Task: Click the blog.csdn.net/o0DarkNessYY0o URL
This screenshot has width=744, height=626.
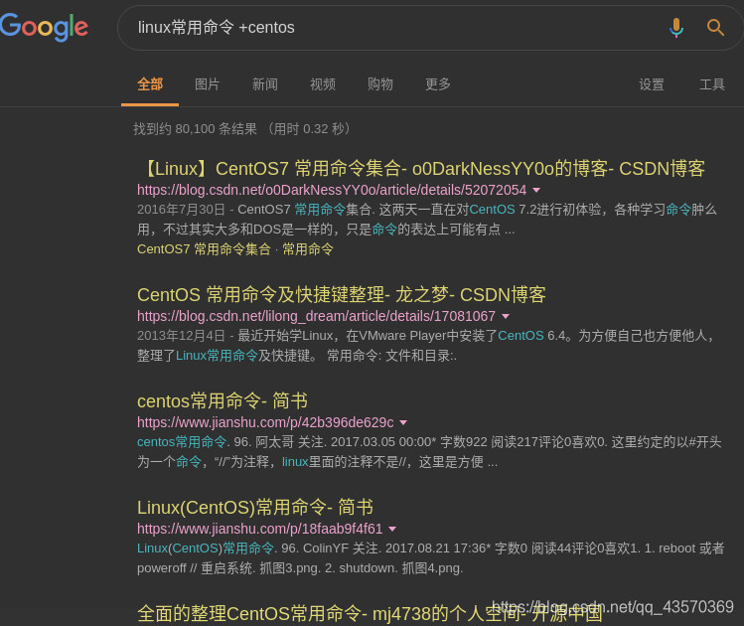Action: (332, 190)
